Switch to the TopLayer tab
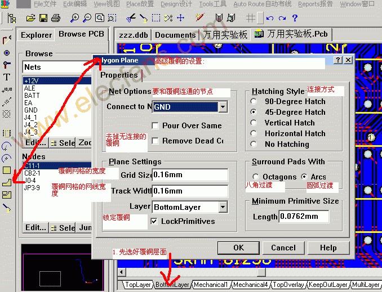This screenshot has width=382, height=292. (139, 285)
